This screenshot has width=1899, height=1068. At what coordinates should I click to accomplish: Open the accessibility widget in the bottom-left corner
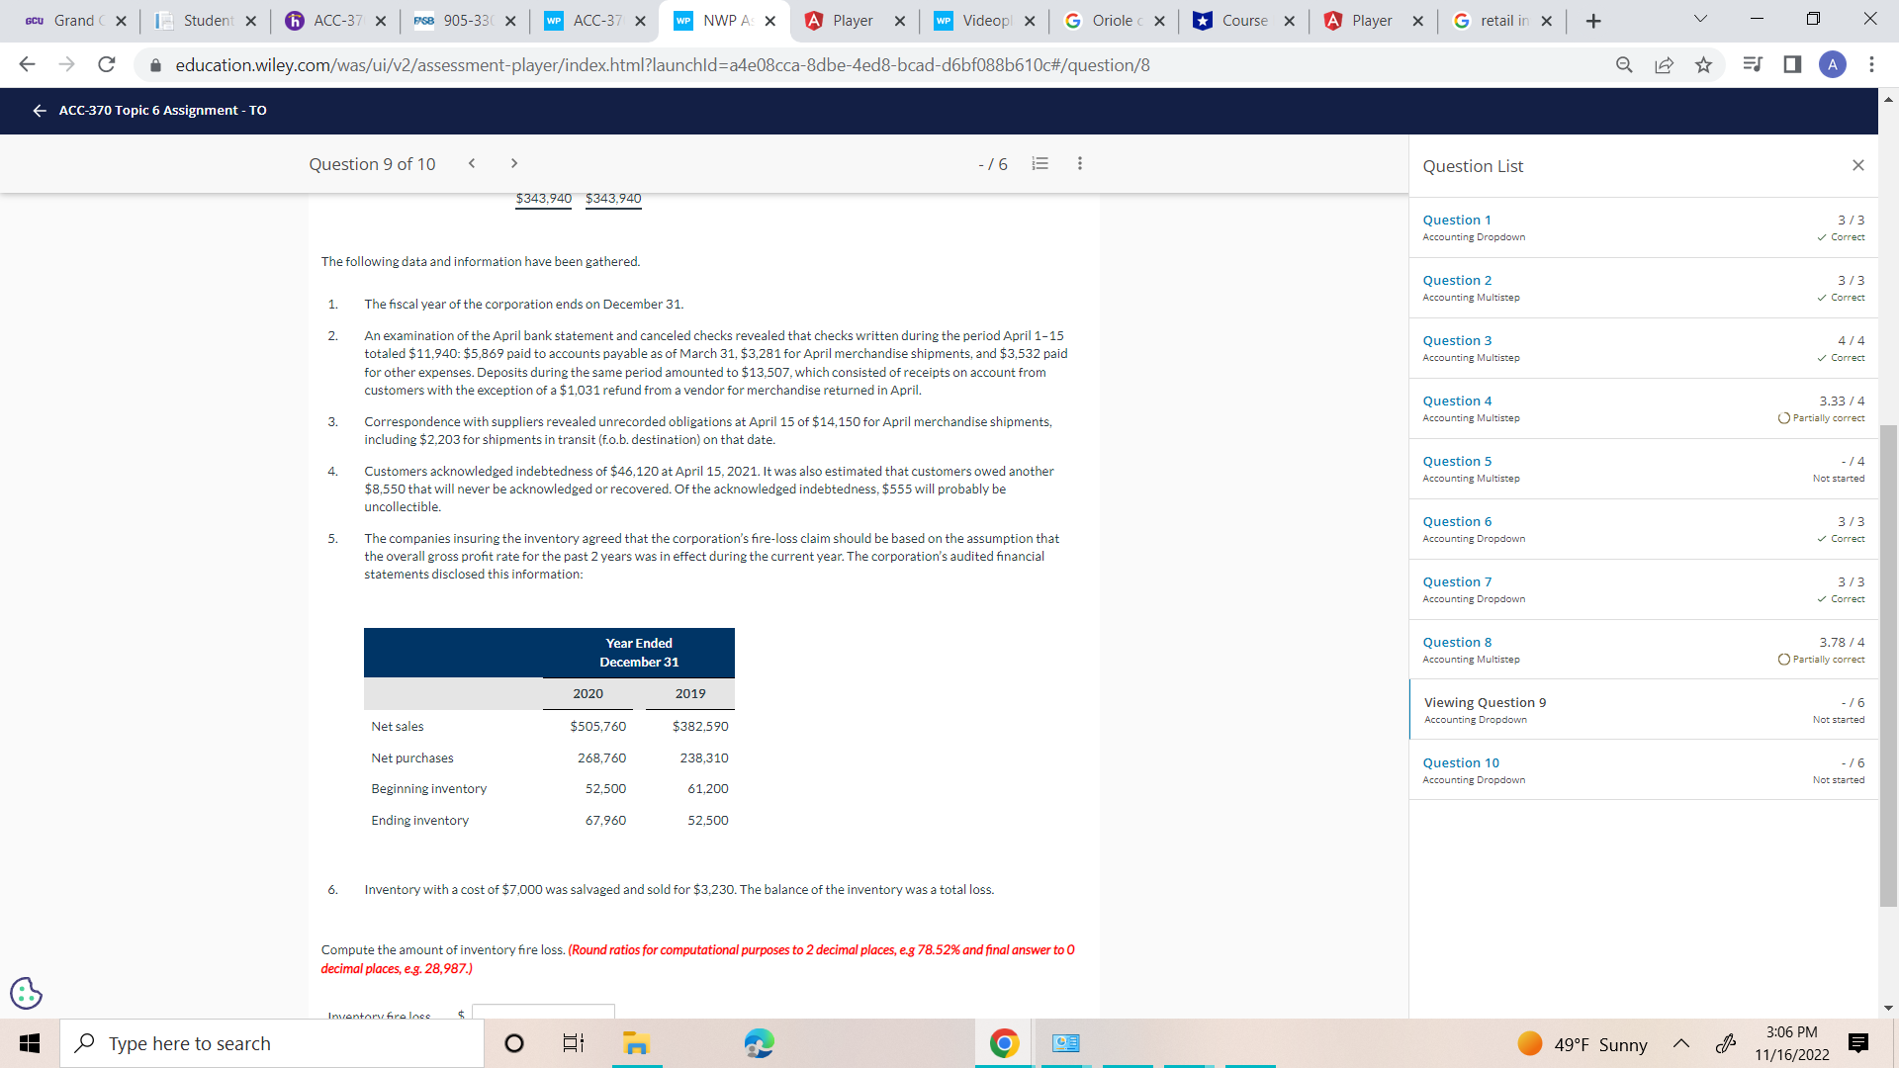pyautogui.click(x=26, y=993)
